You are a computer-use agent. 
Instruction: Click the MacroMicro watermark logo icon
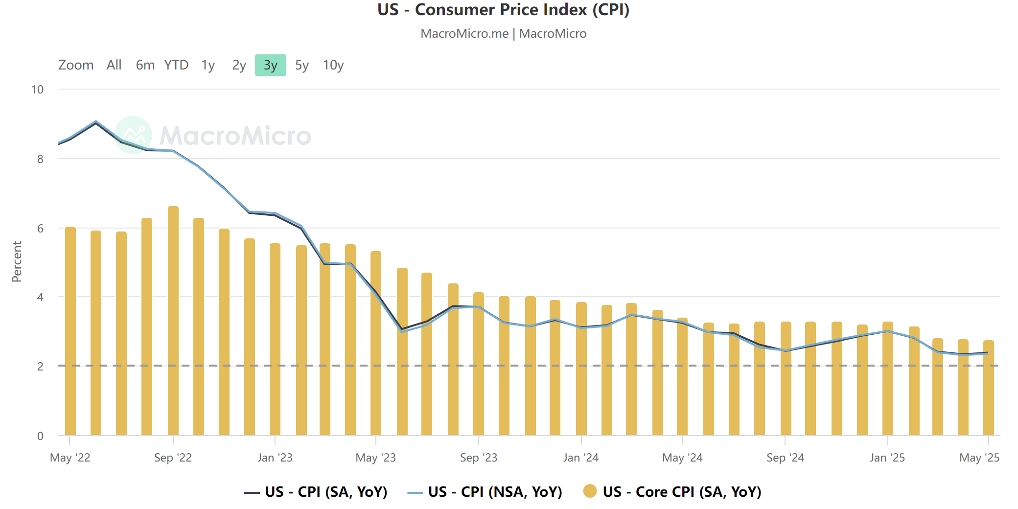(133, 135)
